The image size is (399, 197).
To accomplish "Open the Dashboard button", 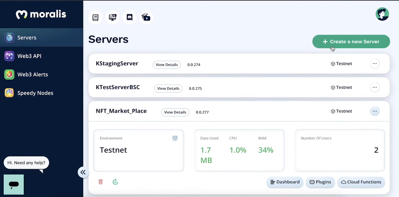I will (285, 182).
